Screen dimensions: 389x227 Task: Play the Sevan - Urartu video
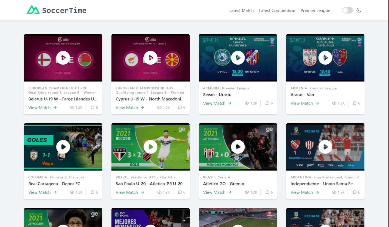pos(238,58)
